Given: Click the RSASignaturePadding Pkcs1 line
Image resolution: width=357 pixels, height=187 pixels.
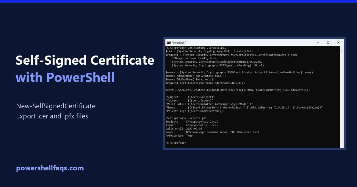Looking at the screenshot, I should pos(218,65).
